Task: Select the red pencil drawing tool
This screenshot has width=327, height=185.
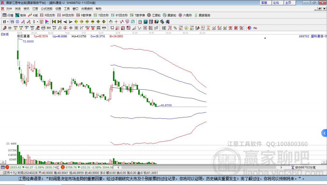Action: (4, 28)
